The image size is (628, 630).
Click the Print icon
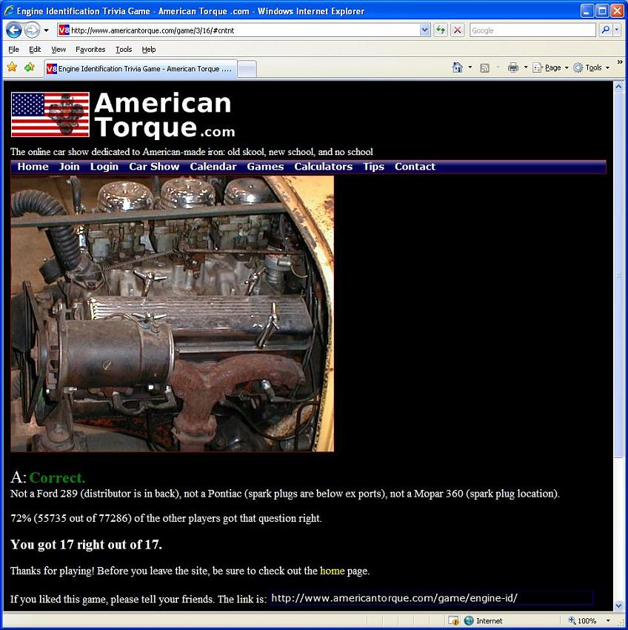coord(513,67)
